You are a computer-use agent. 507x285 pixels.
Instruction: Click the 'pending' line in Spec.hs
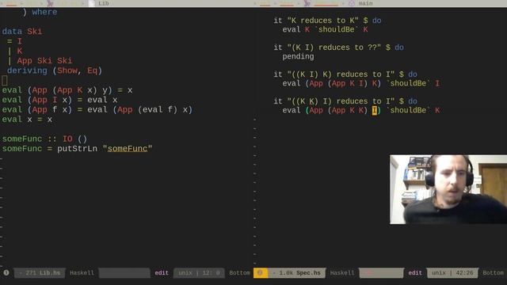pos(298,56)
